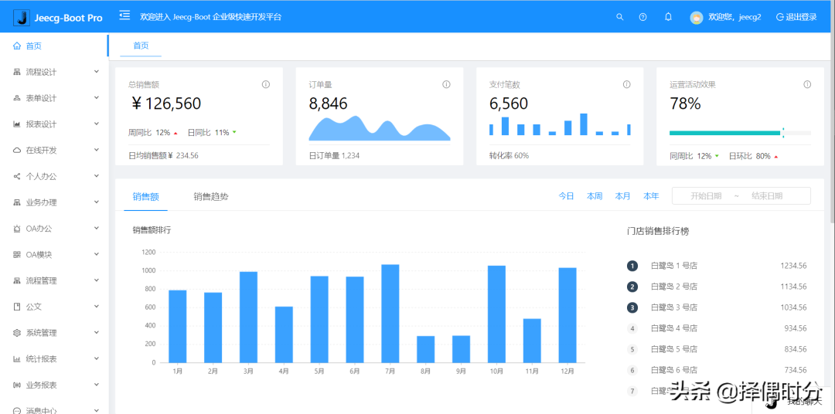Switch to the 销售趋势 tab
The height and width of the screenshot is (414, 835).
210,196
